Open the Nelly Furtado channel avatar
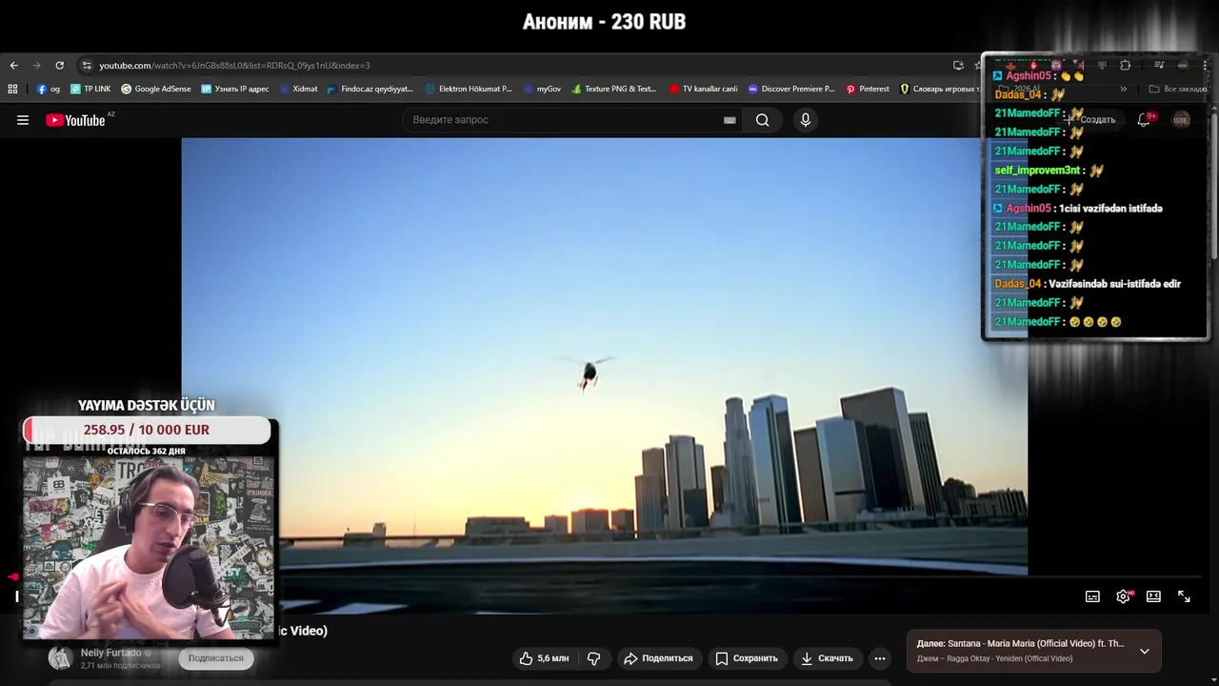1219x686 pixels. 60,658
